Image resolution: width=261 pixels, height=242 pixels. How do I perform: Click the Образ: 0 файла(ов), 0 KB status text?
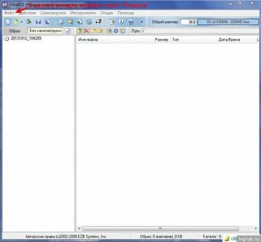(161, 237)
